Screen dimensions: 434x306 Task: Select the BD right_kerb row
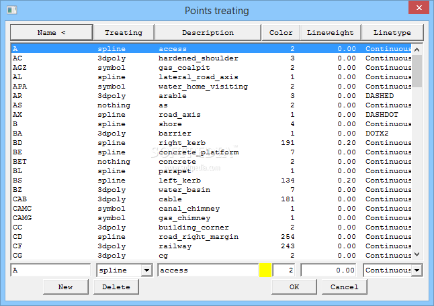[x=212, y=143]
